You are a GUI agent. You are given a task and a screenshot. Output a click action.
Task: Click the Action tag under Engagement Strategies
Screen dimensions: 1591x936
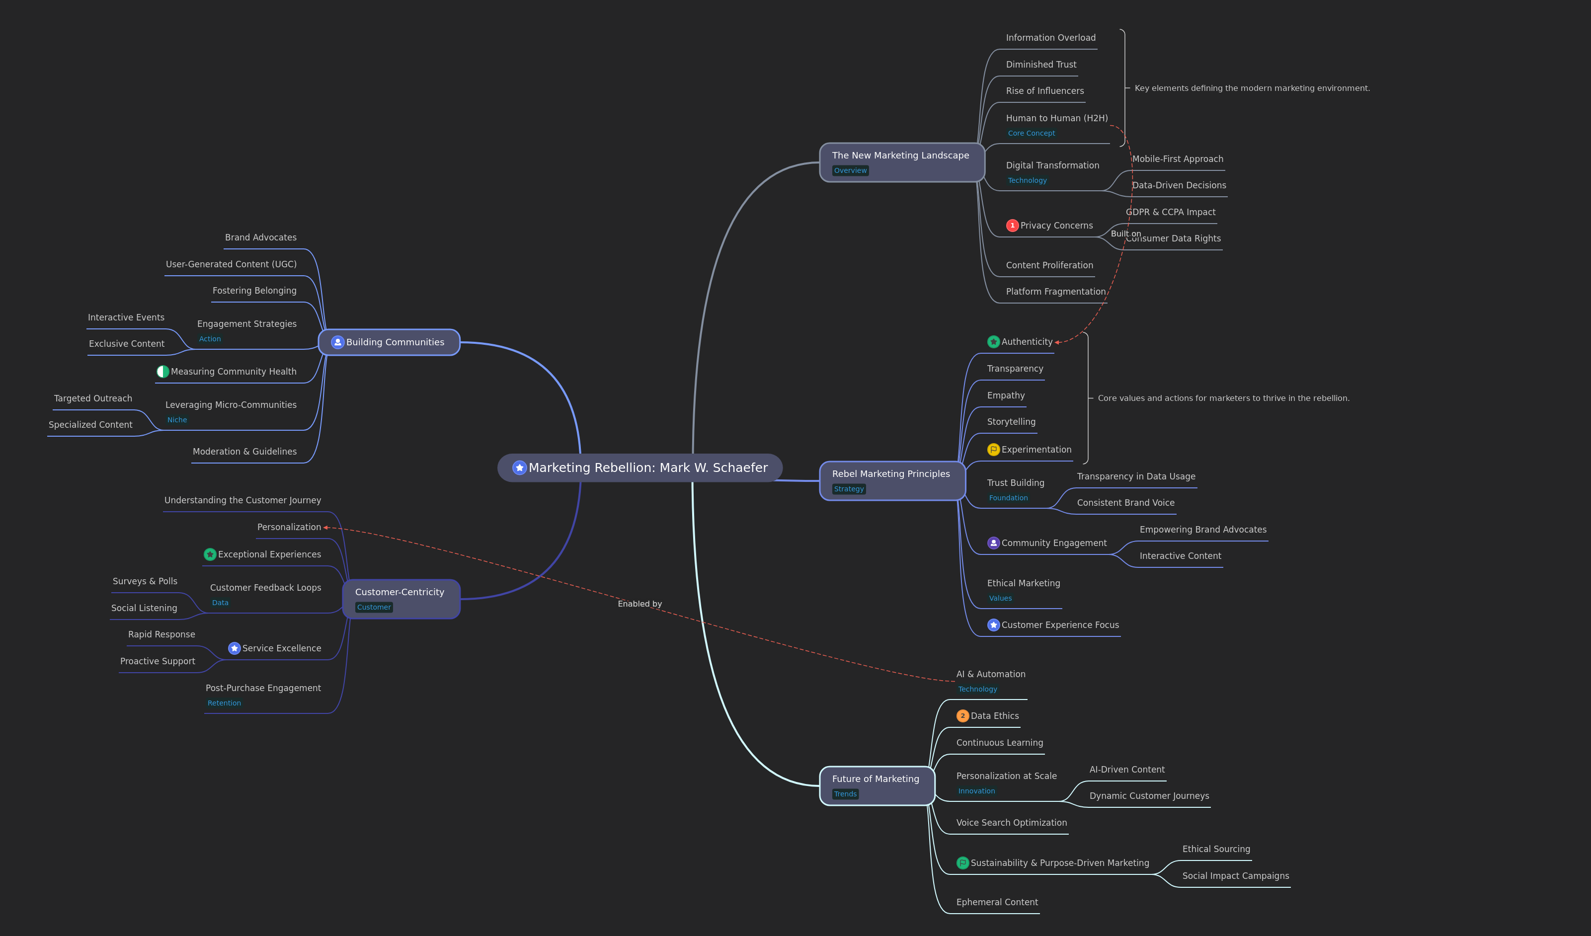(x=210, y=339)
